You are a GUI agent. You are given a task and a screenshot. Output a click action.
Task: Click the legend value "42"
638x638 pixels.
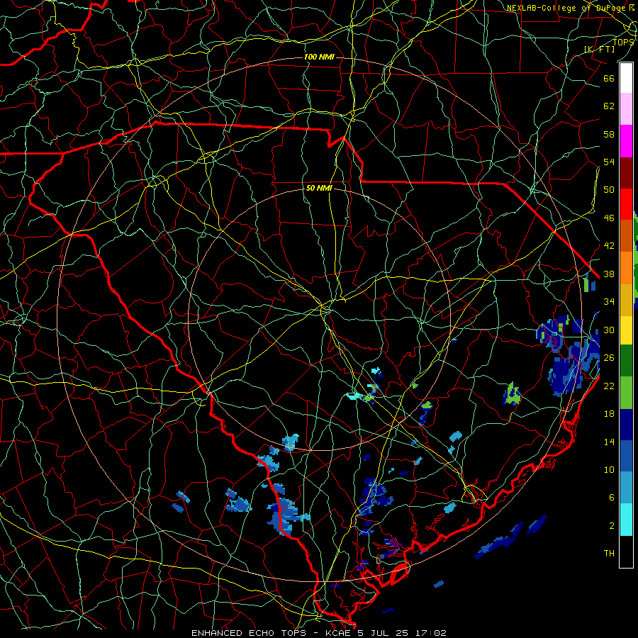[x=609, y=246]
